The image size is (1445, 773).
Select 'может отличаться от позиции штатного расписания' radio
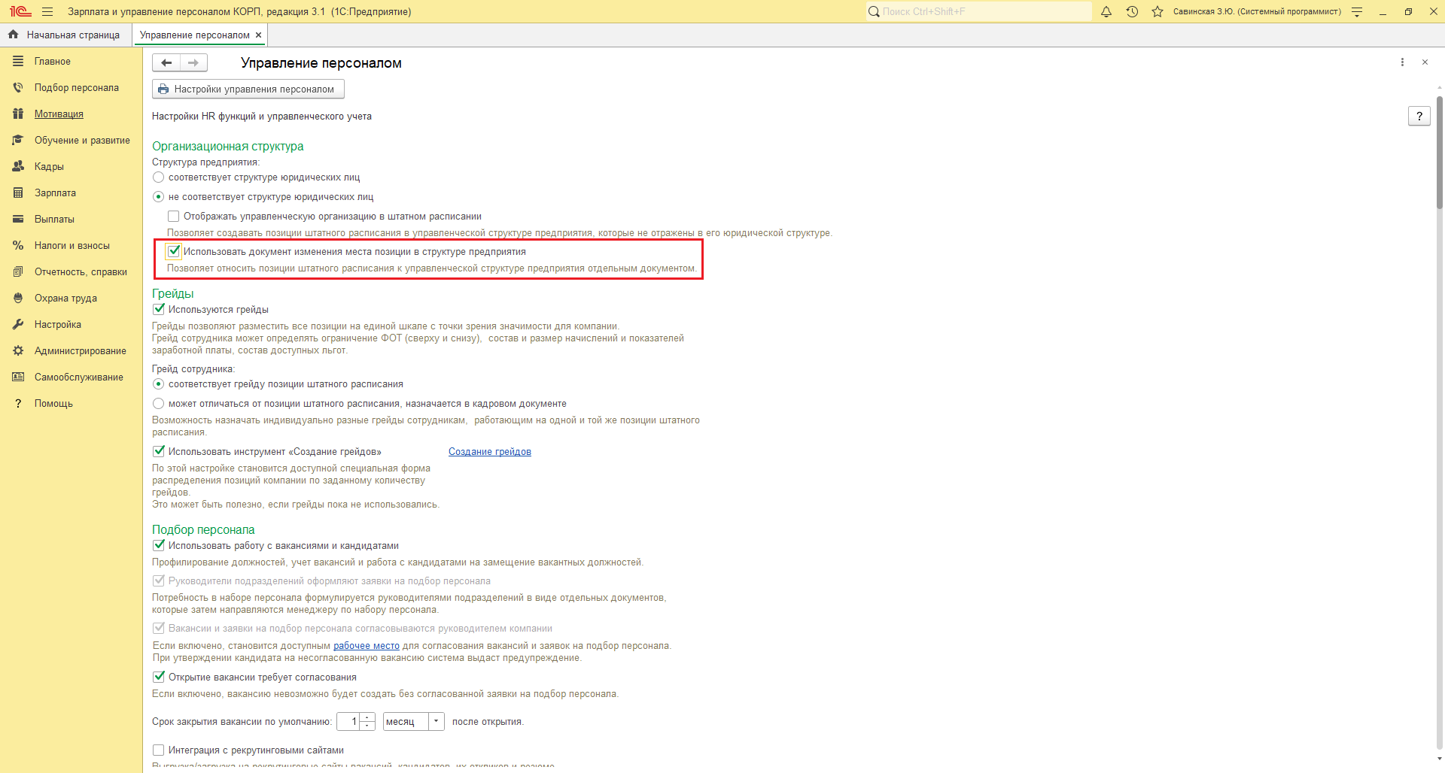coord(158,404)
